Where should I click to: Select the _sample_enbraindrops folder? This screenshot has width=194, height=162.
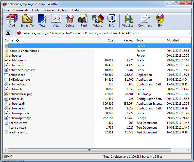tap(24, 51)
